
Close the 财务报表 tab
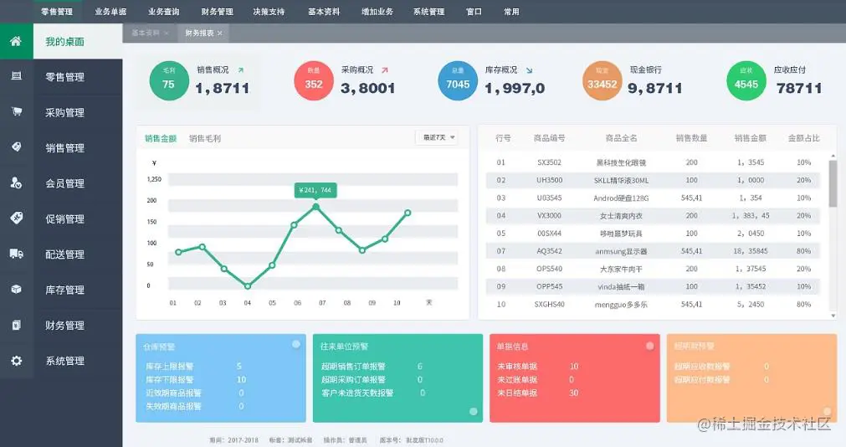pos(219,33)
